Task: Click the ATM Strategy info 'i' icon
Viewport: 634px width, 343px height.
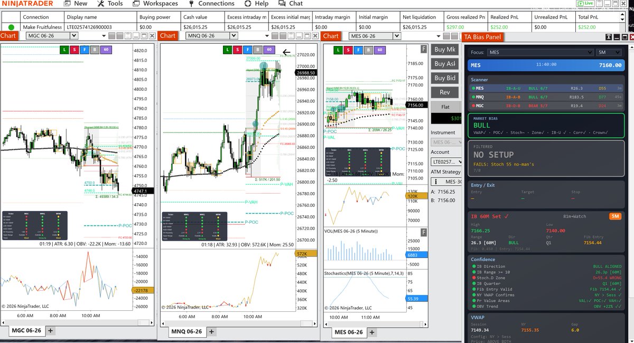Action: click(x=436, y=182)
